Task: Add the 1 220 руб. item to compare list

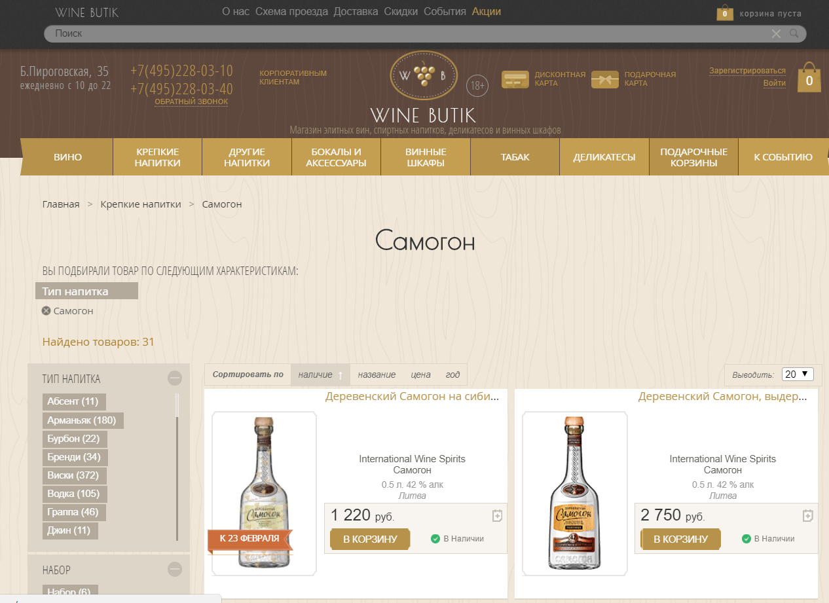Action: (x=497, y=516)
